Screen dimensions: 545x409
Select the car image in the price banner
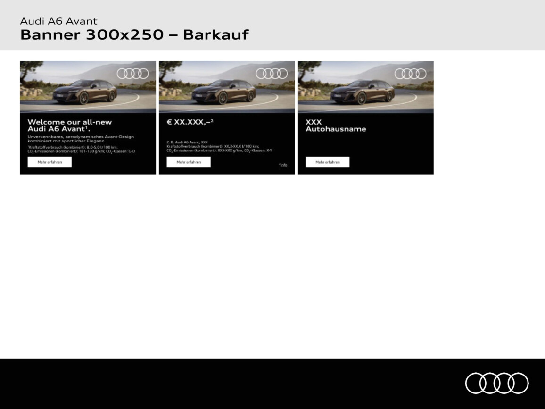coord(224,91)
